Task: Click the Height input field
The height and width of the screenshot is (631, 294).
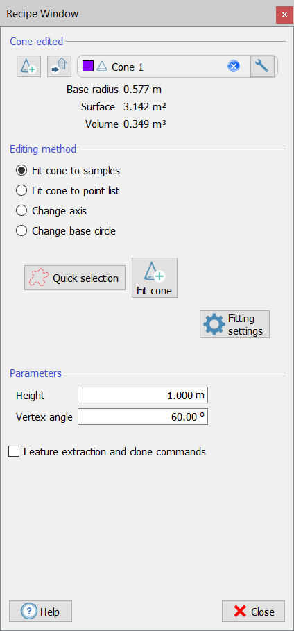Action: click(x=143, y=395)
